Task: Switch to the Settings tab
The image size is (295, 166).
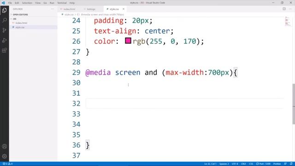Action: click(x=91, y=9)
